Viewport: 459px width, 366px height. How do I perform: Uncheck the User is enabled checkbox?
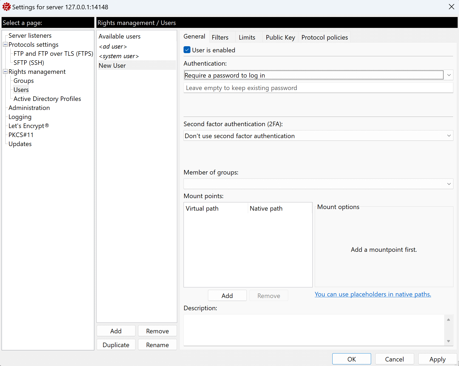pyautogui.click(x=187, y=50)
